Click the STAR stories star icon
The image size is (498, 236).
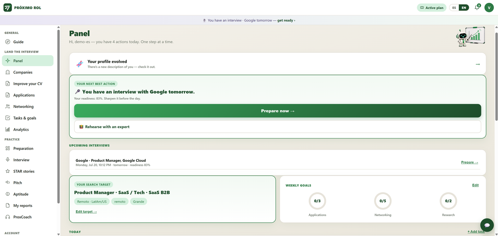point(8,171)
